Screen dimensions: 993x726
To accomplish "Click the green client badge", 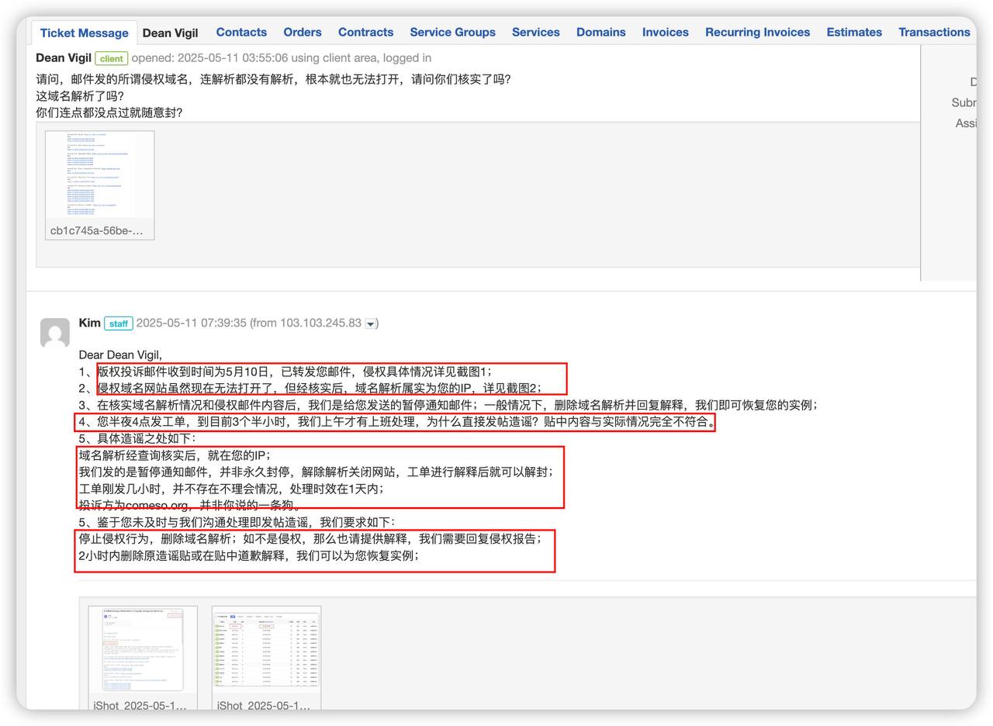I will click(x=111, y=58).
